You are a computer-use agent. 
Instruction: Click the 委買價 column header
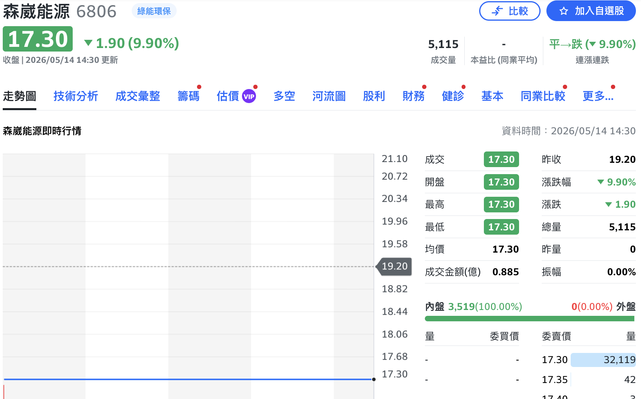click(504, 337)
